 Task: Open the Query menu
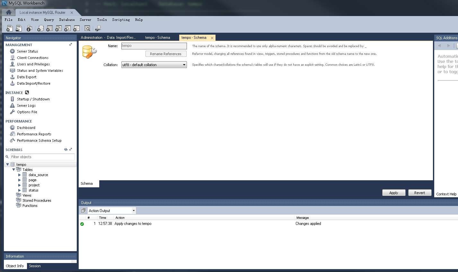49,20
